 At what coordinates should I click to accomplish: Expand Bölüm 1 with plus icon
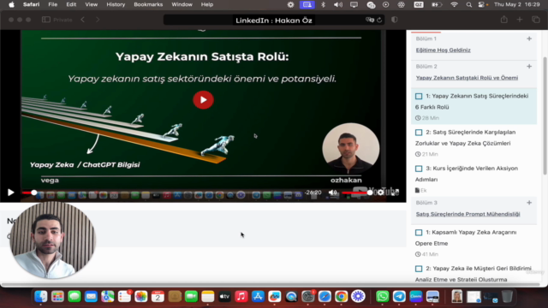point(529,38)
